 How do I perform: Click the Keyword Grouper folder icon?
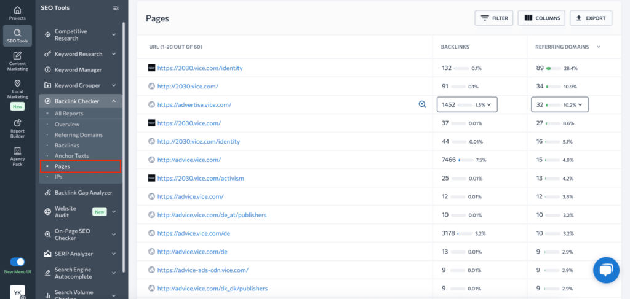point(47,85)
